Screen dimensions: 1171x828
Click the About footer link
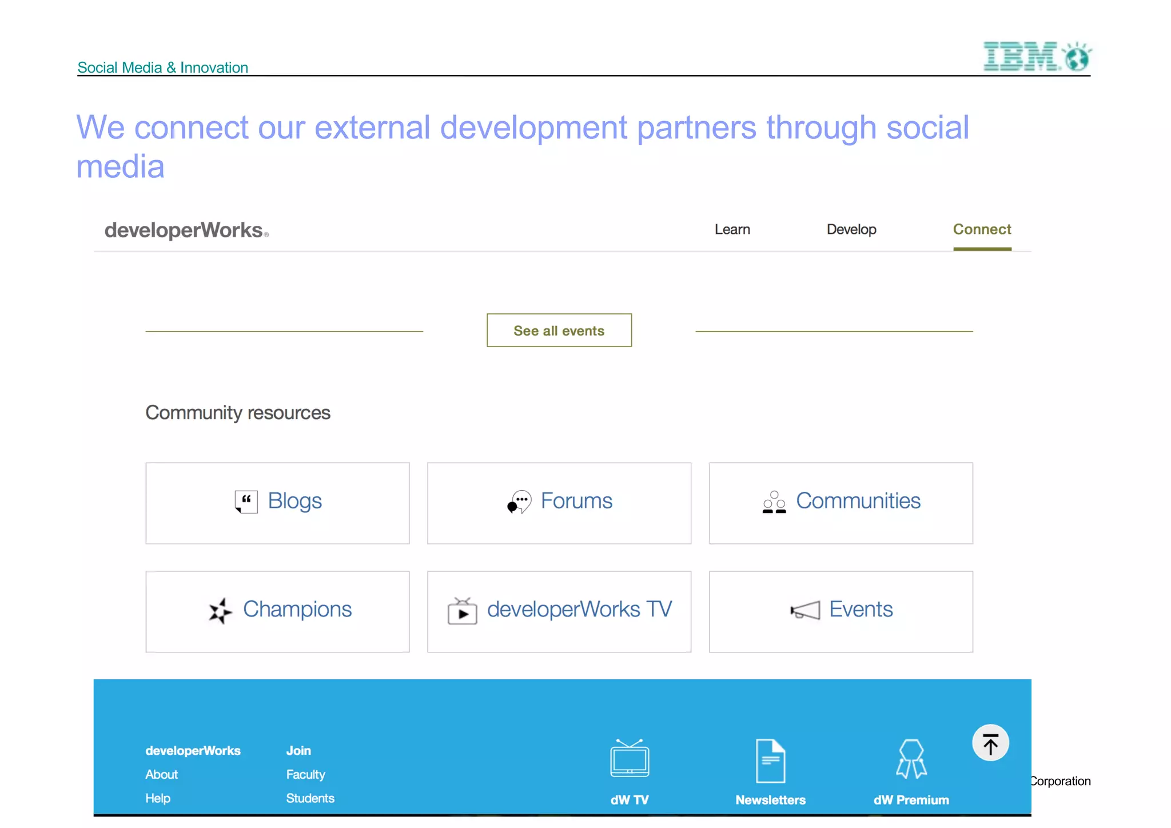(161, 774)
